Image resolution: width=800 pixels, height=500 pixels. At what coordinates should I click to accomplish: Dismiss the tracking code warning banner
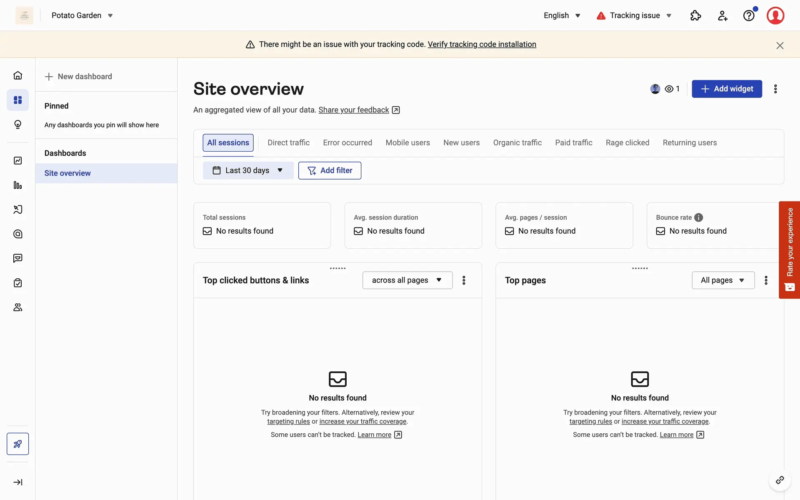[780, 45]
